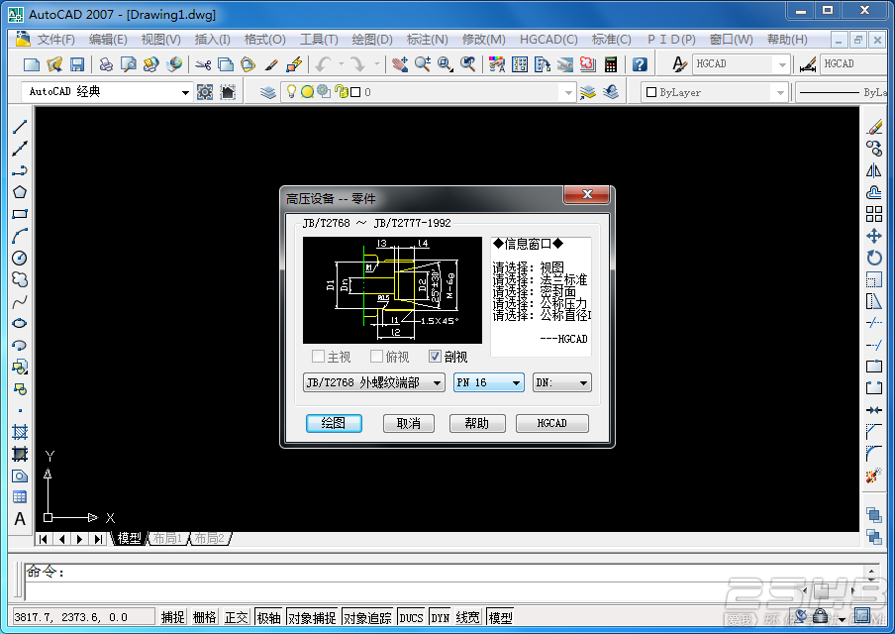Click the part preview thumbnail in dialog
The width and height of the screenshot is (895, 634).
(x=392, y=290)
